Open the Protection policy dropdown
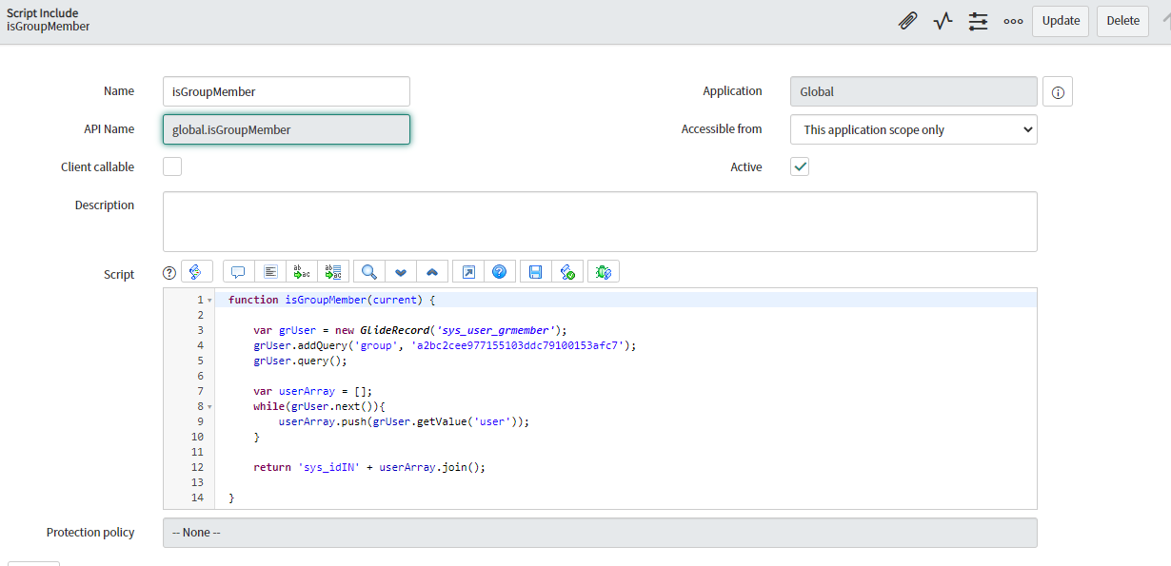 (x=600, y=533)
